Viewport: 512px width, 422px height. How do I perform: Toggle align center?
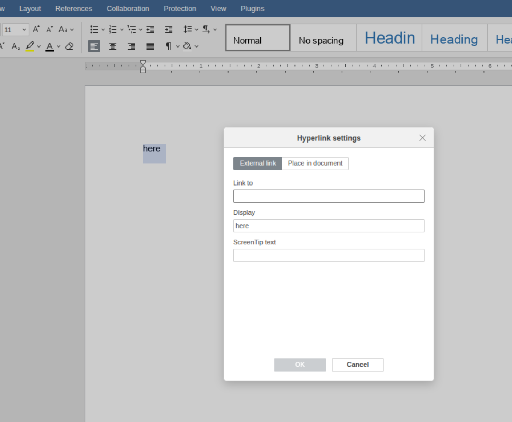(113, 46)
